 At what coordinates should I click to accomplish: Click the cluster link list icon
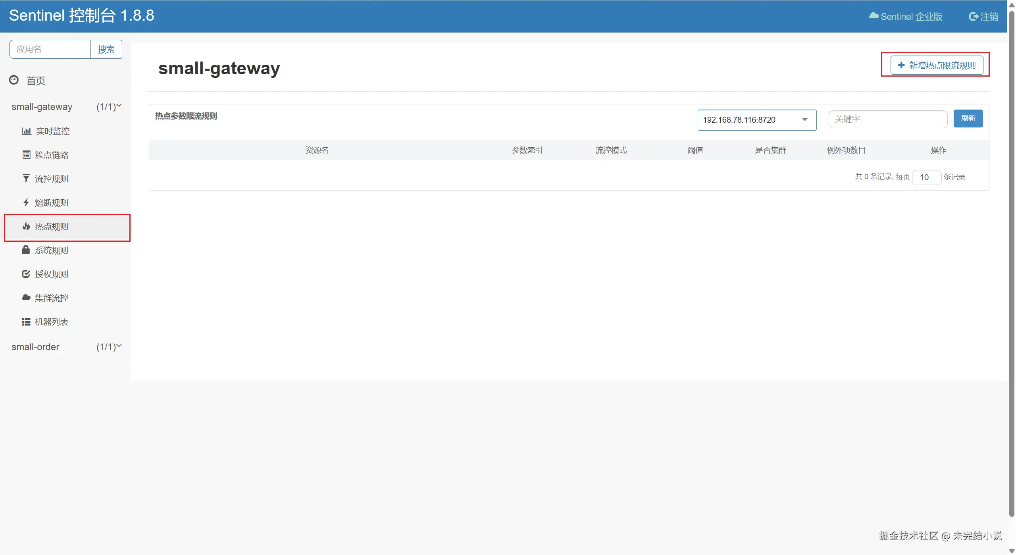tap(26, 155)
